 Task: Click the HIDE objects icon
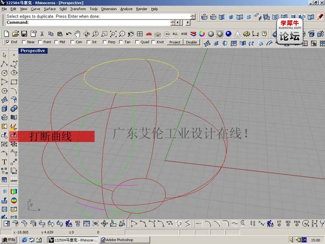tap(184, 34)
